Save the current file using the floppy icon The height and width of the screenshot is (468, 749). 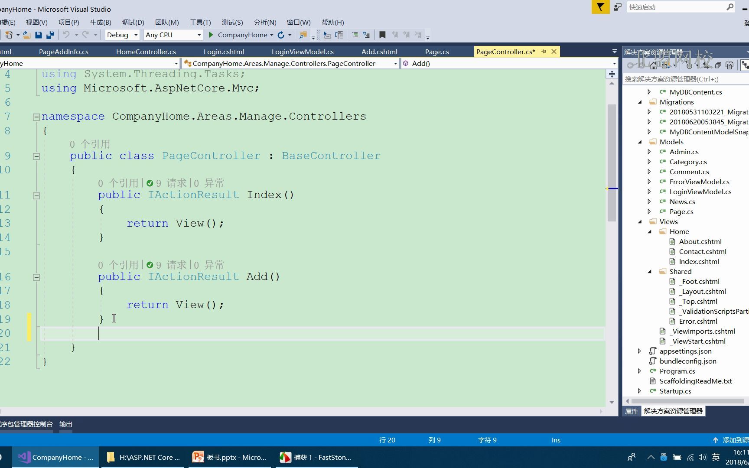tap(38, 35)
